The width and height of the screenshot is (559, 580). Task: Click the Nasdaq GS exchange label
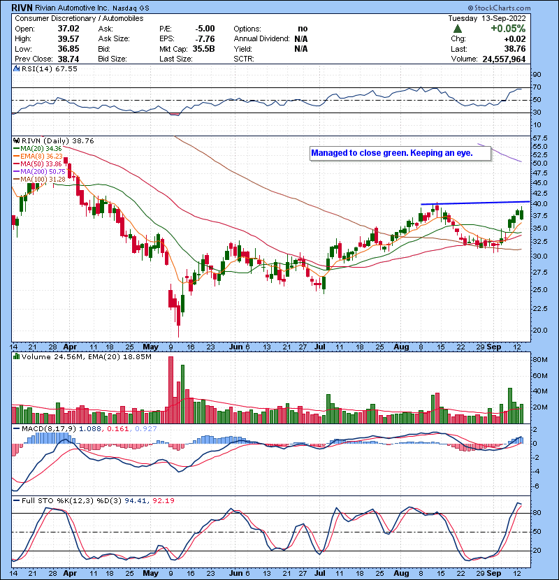pos(131,8)
